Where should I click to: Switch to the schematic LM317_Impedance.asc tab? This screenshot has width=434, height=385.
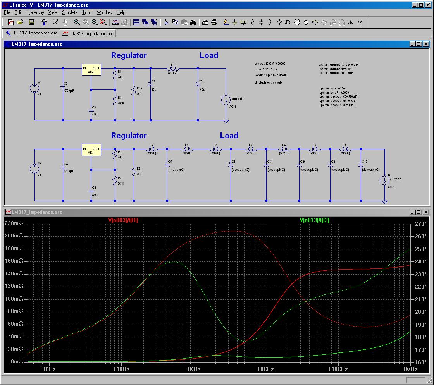tap(31, 33)
